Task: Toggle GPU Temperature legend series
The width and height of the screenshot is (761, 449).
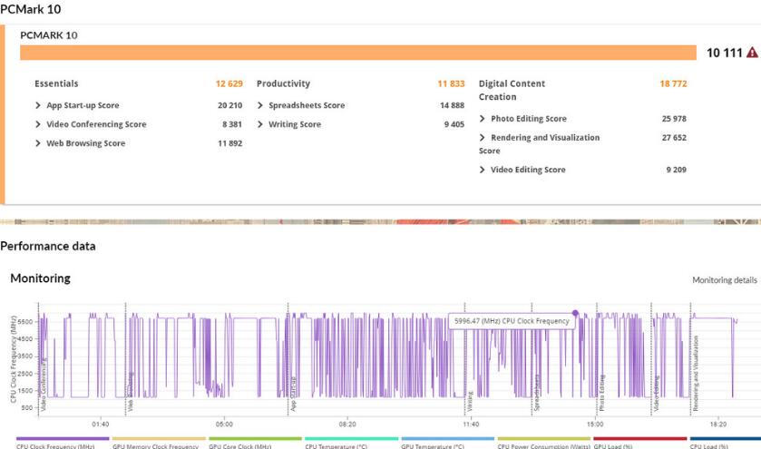Action: coord(433,444)
